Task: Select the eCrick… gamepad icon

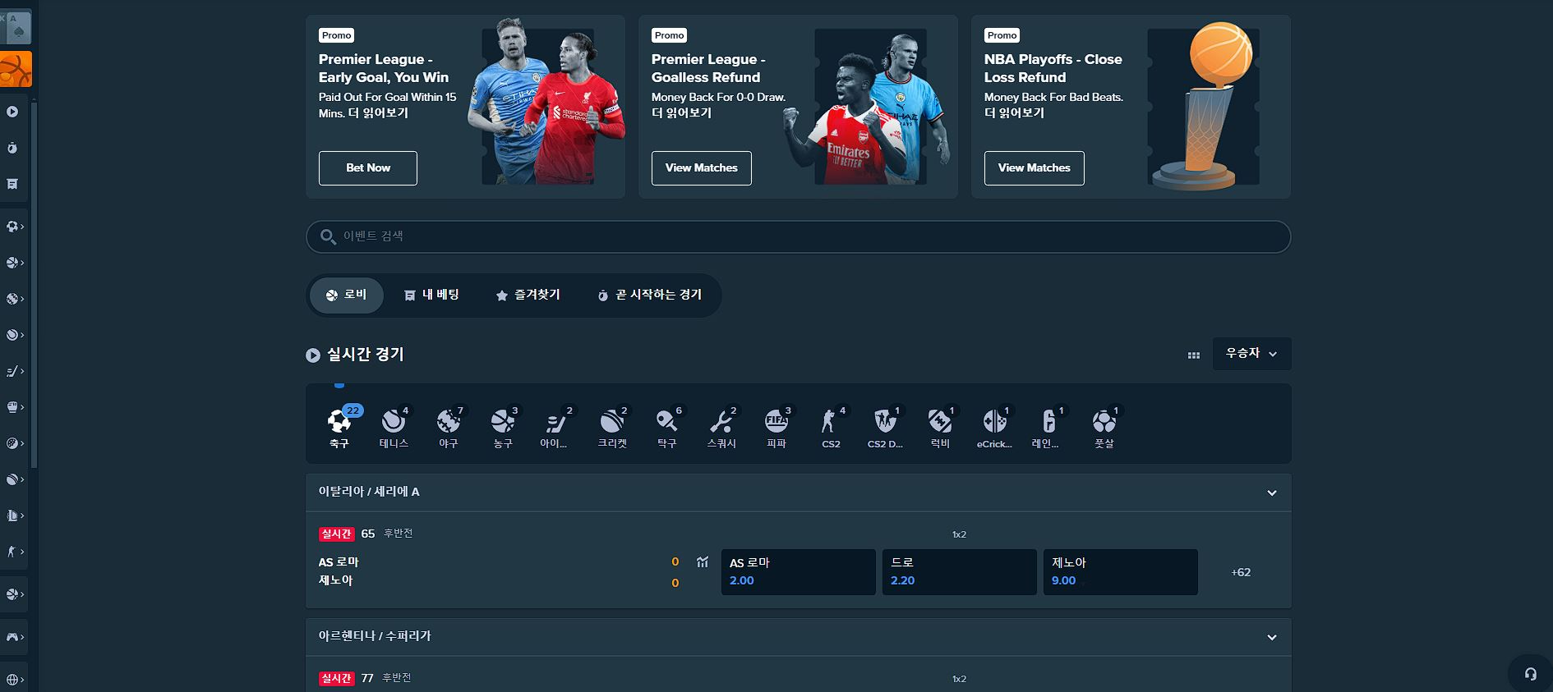Action: coord(994,428)
